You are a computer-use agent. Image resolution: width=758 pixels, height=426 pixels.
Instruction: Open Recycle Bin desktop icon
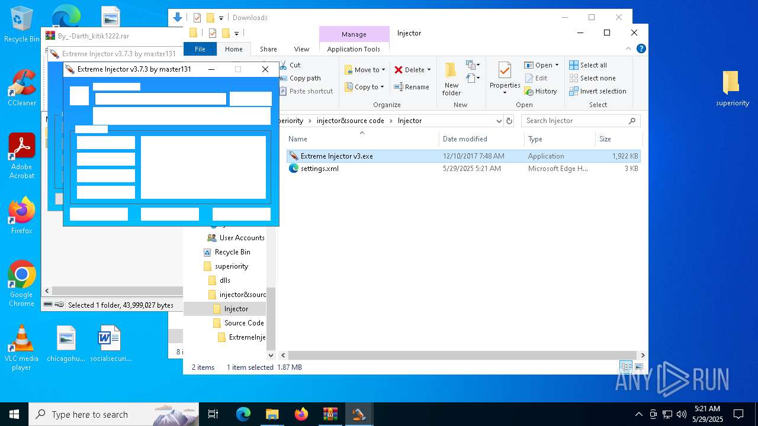click(x=21, y=24)
